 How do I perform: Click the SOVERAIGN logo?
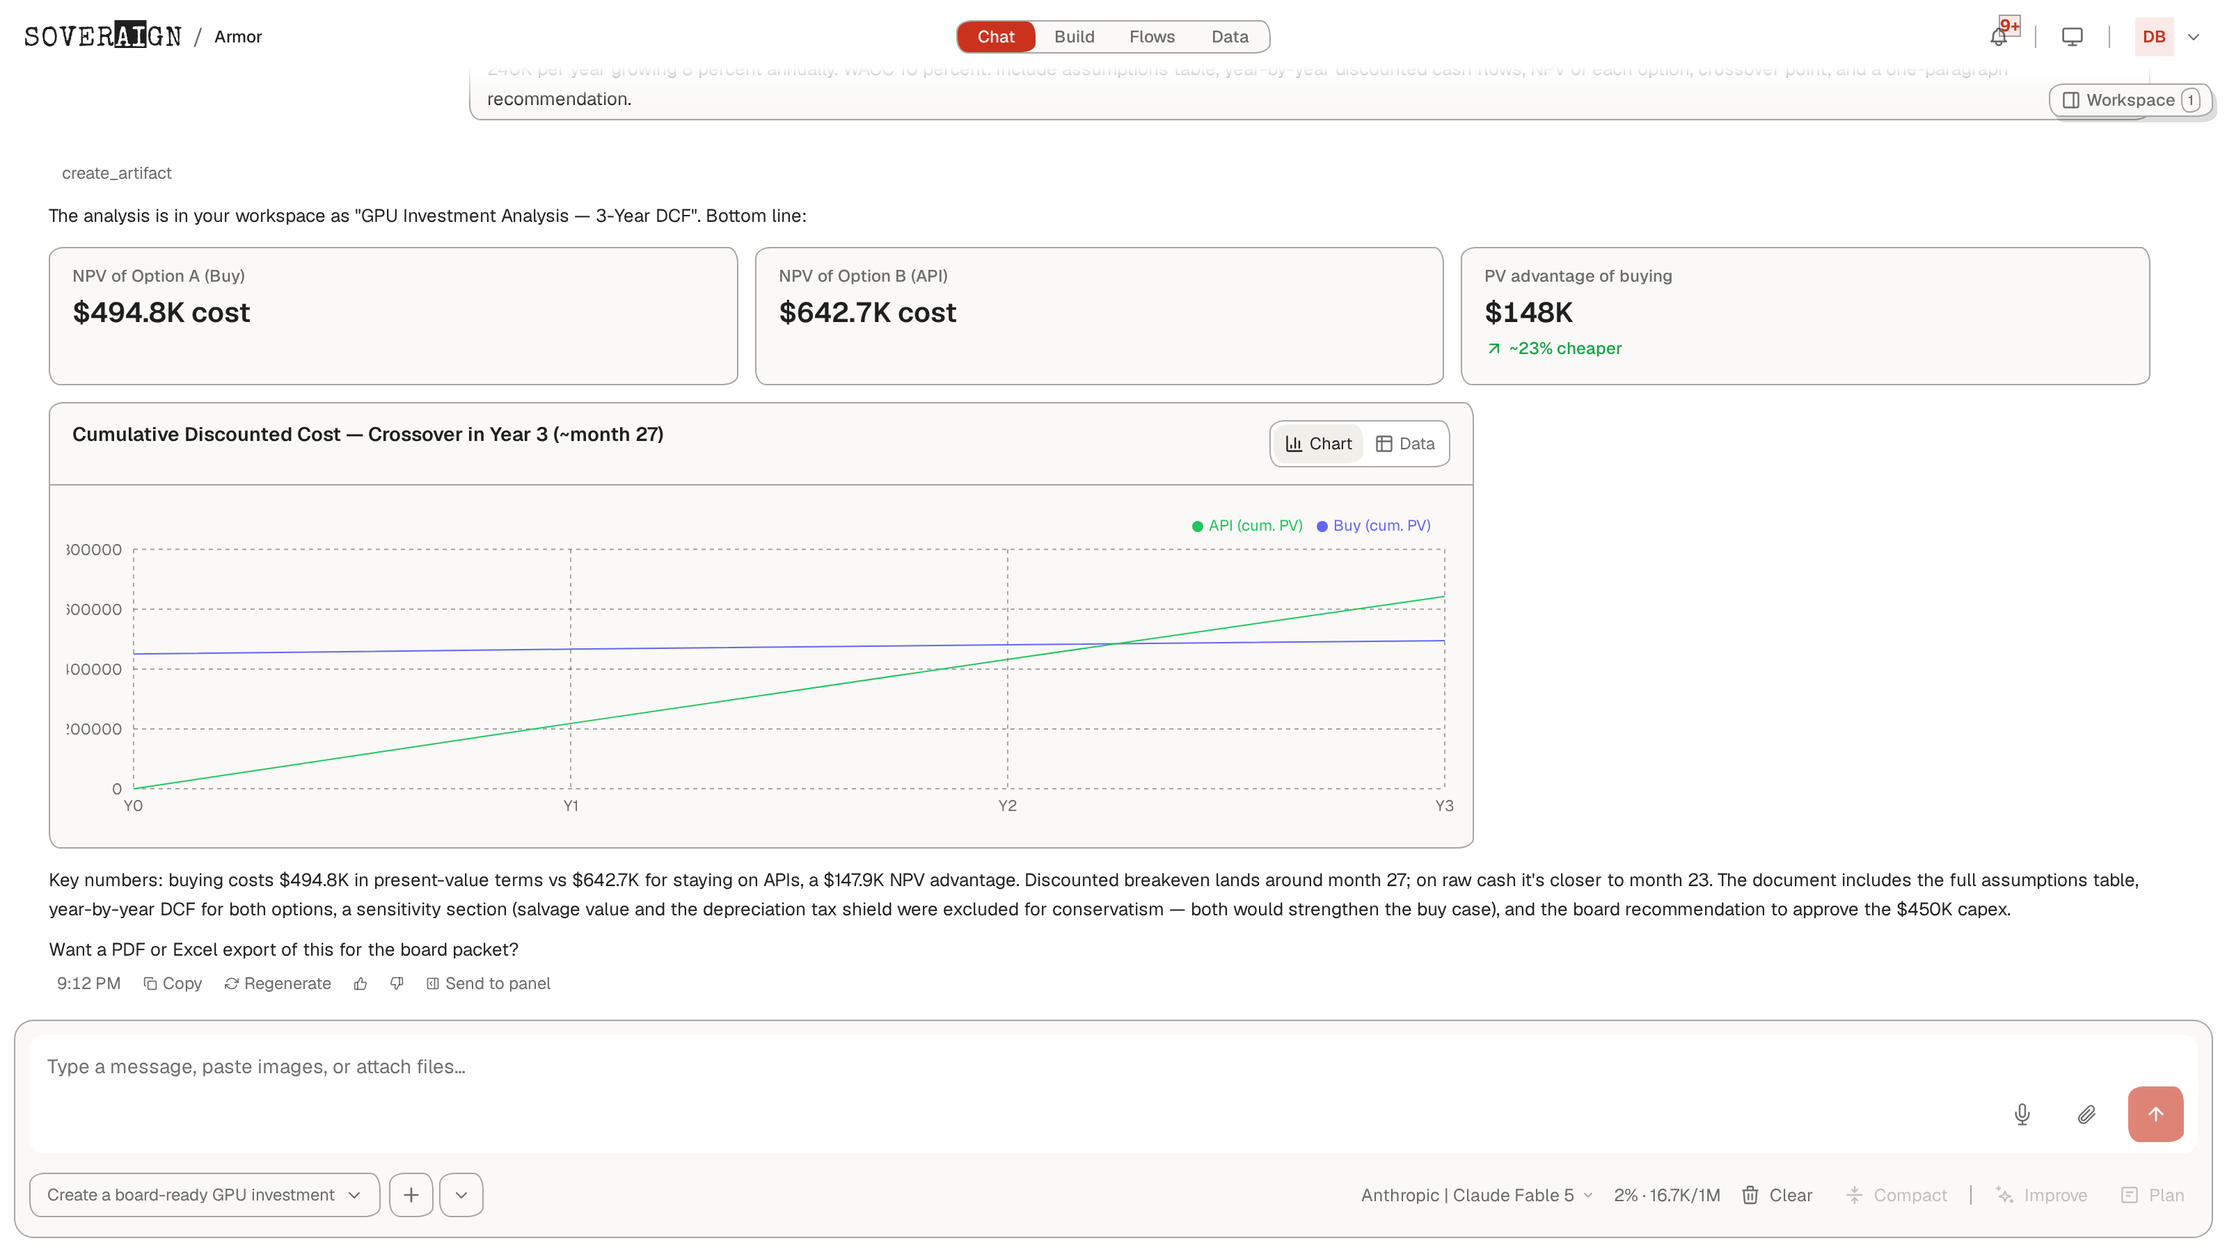pyautogui.click(x=103, y=35)
